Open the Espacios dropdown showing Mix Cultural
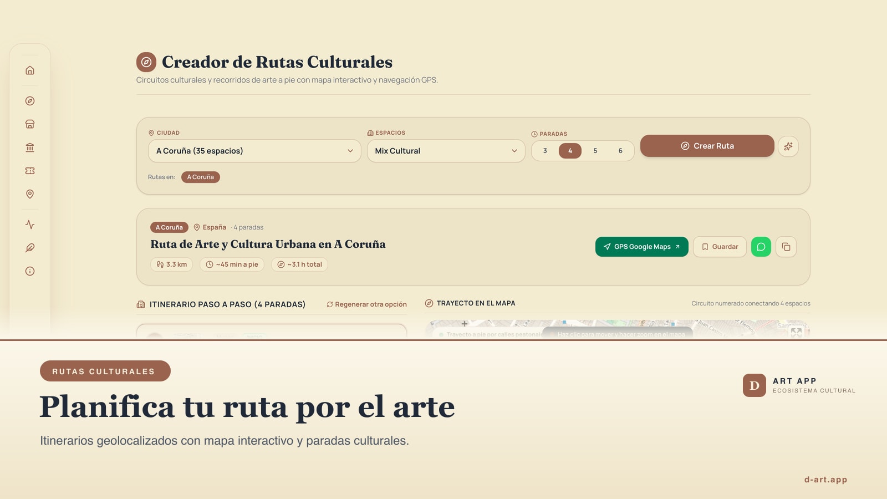This screenshot has height=499, width=887. click(x=446, y=151)
